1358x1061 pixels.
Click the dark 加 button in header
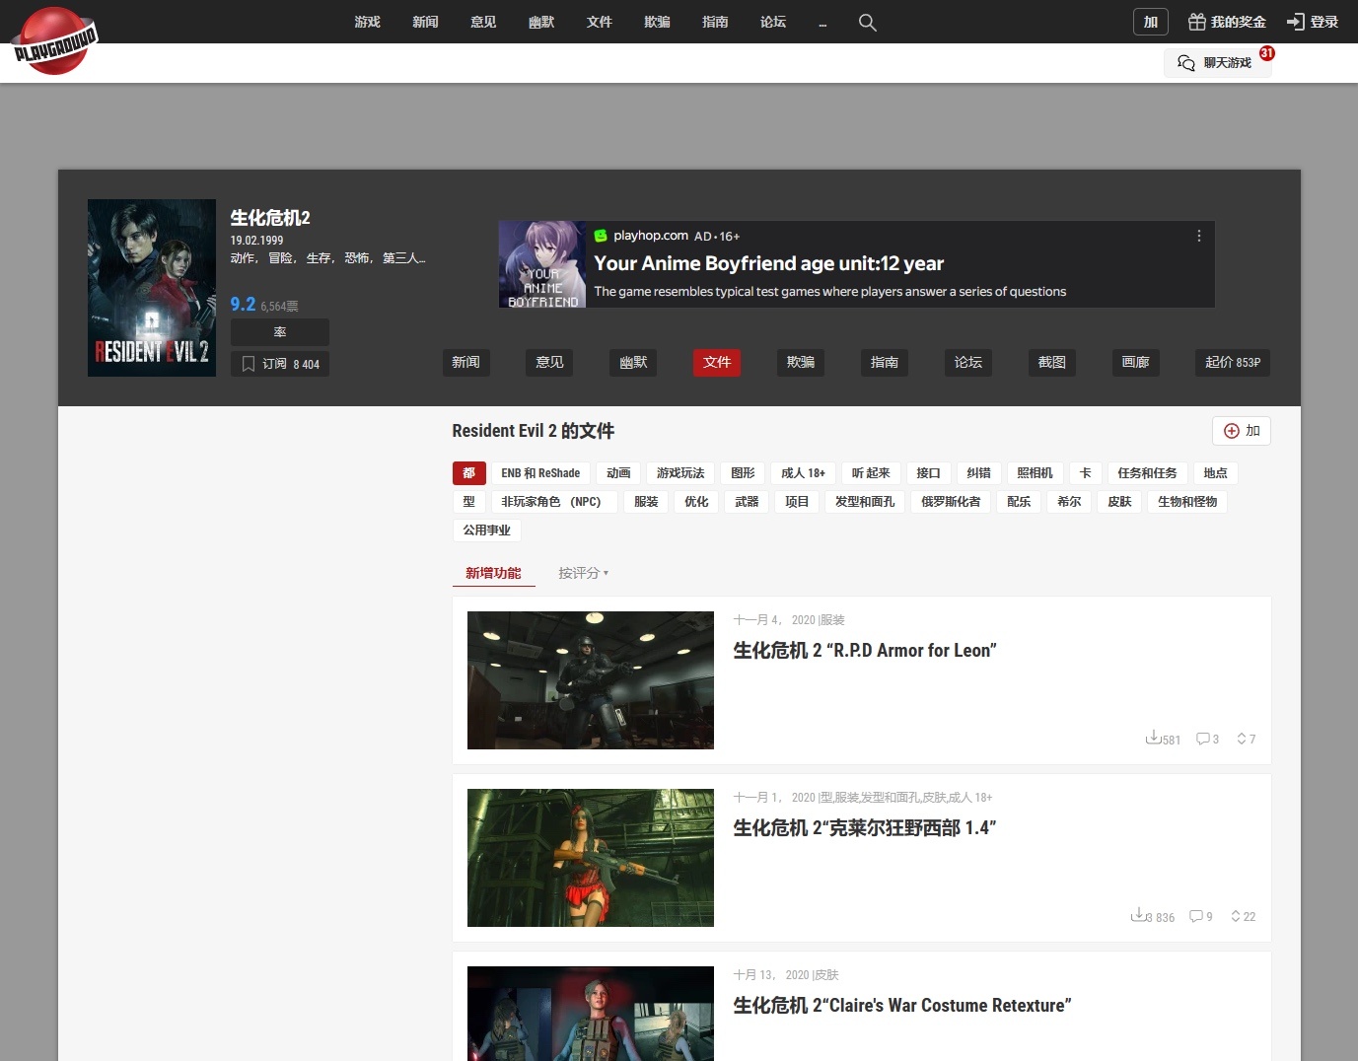pos(1151,22)
